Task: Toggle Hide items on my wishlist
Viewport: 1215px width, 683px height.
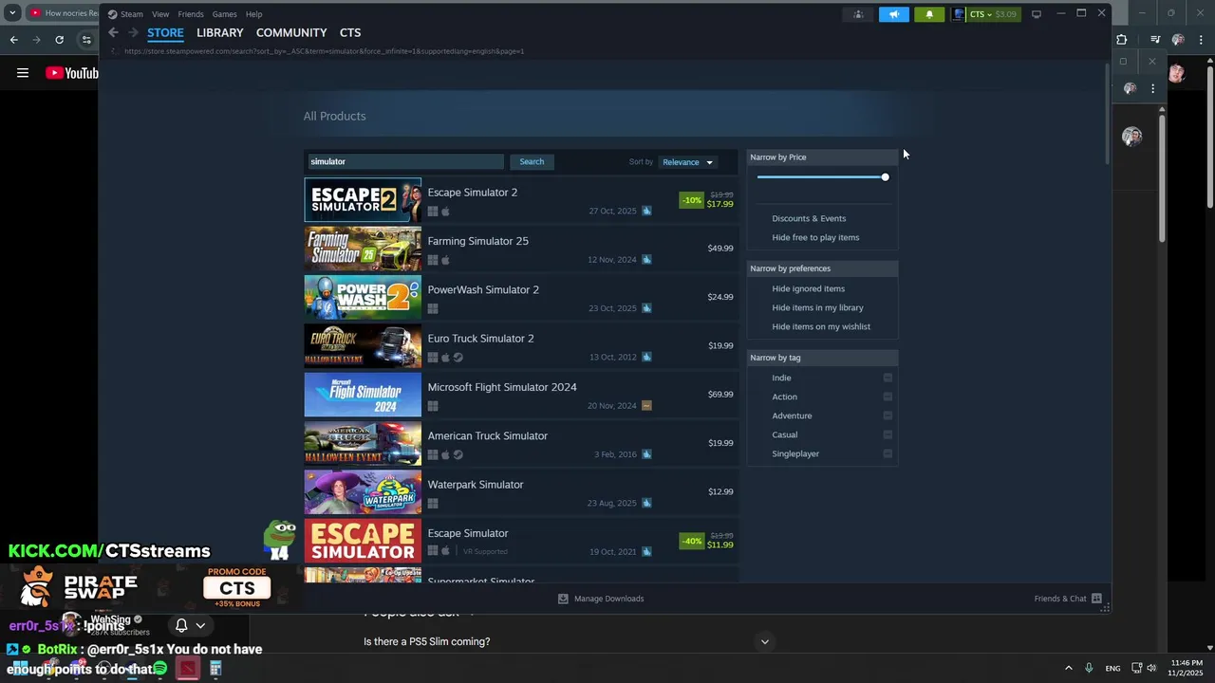Action: pos(821,326)
